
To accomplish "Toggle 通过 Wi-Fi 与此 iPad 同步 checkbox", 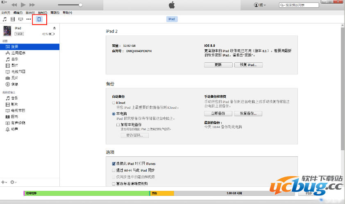I will (114, 170).
